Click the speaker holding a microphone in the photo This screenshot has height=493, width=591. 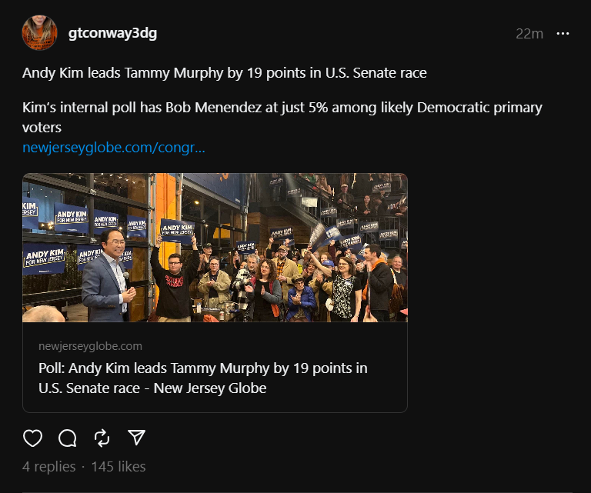105,281
